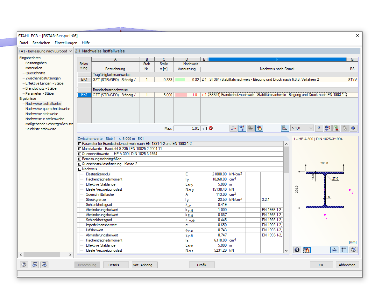Screen dimensions: 382x286
Task: Click the Grafik button
Action: pyautogui.click(x=202, y=265)
